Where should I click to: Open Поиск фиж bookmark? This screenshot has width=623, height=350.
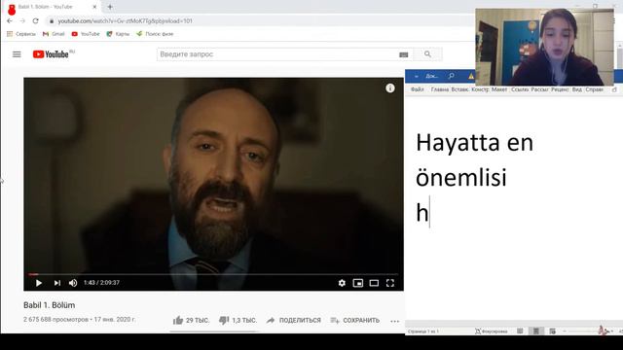(155, 34)
